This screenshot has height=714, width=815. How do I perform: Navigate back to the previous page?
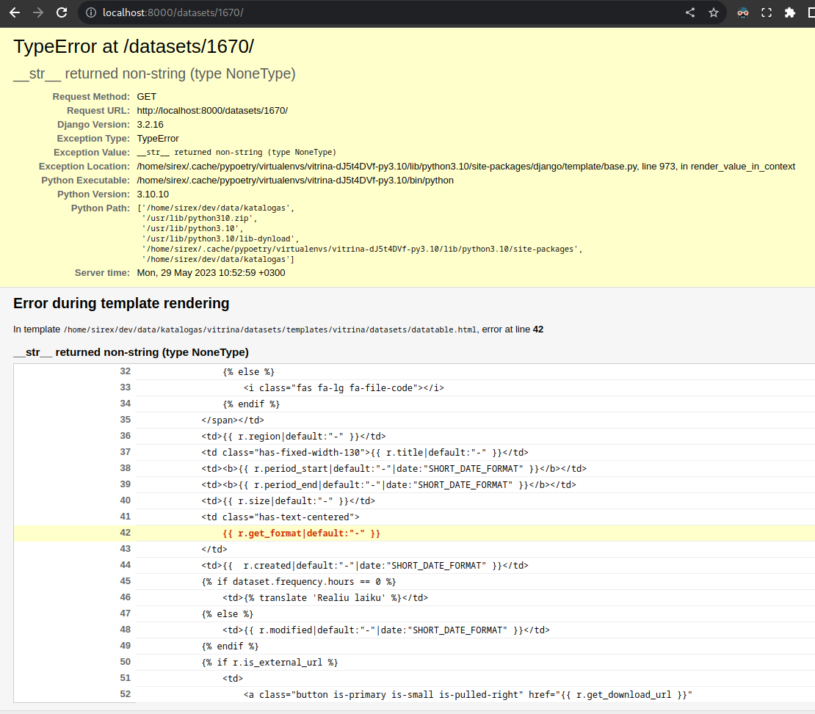(x=16, y=12)
